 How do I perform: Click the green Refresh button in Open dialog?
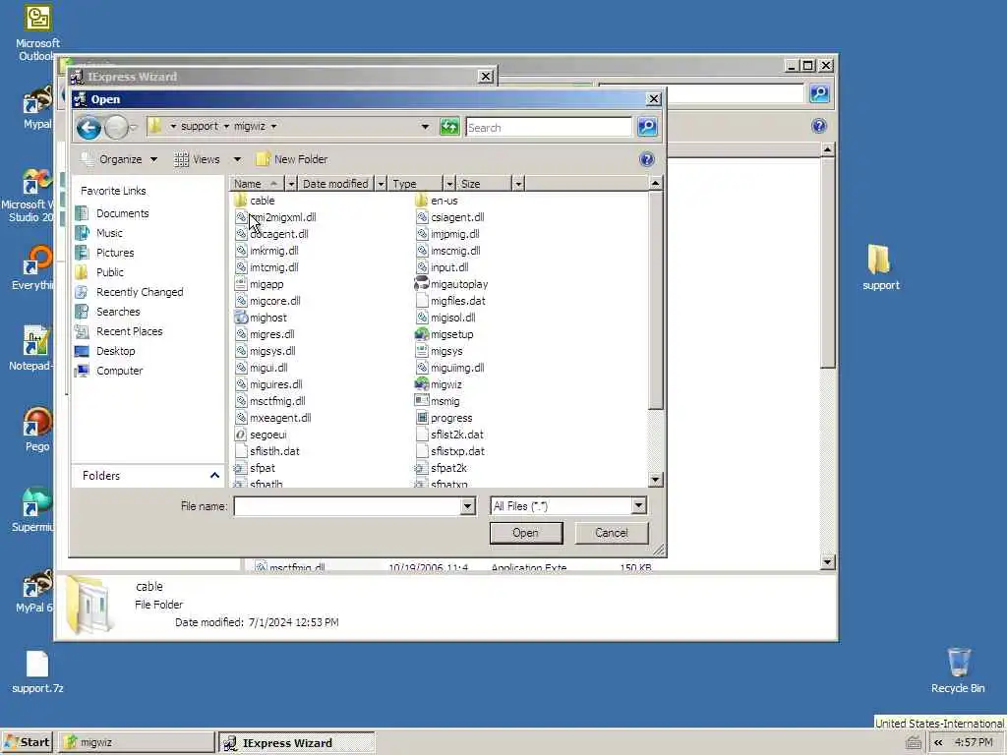pos(449,127)
